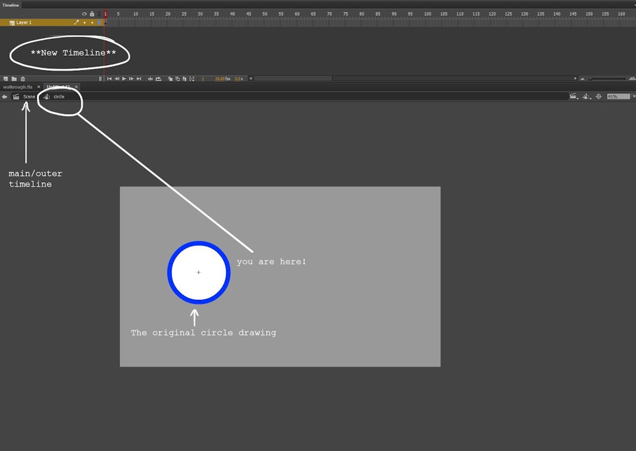
Task: Click the center stage crosshair icon
Action: click(598, 96)
